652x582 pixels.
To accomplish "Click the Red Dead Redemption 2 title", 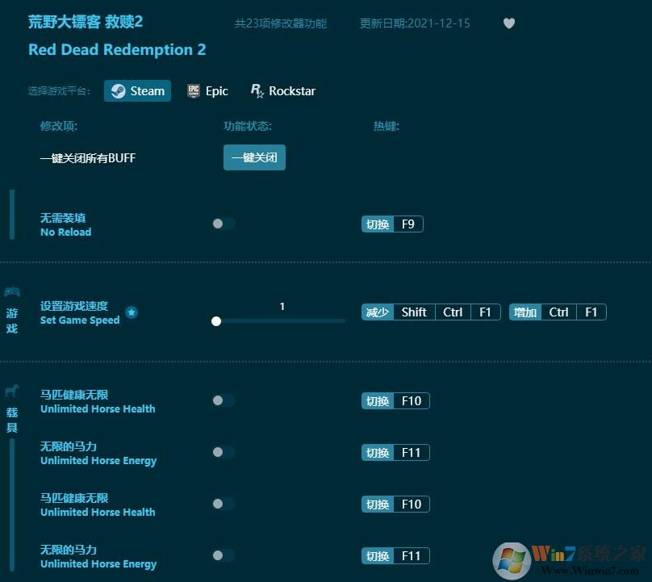I will point(117,49).
